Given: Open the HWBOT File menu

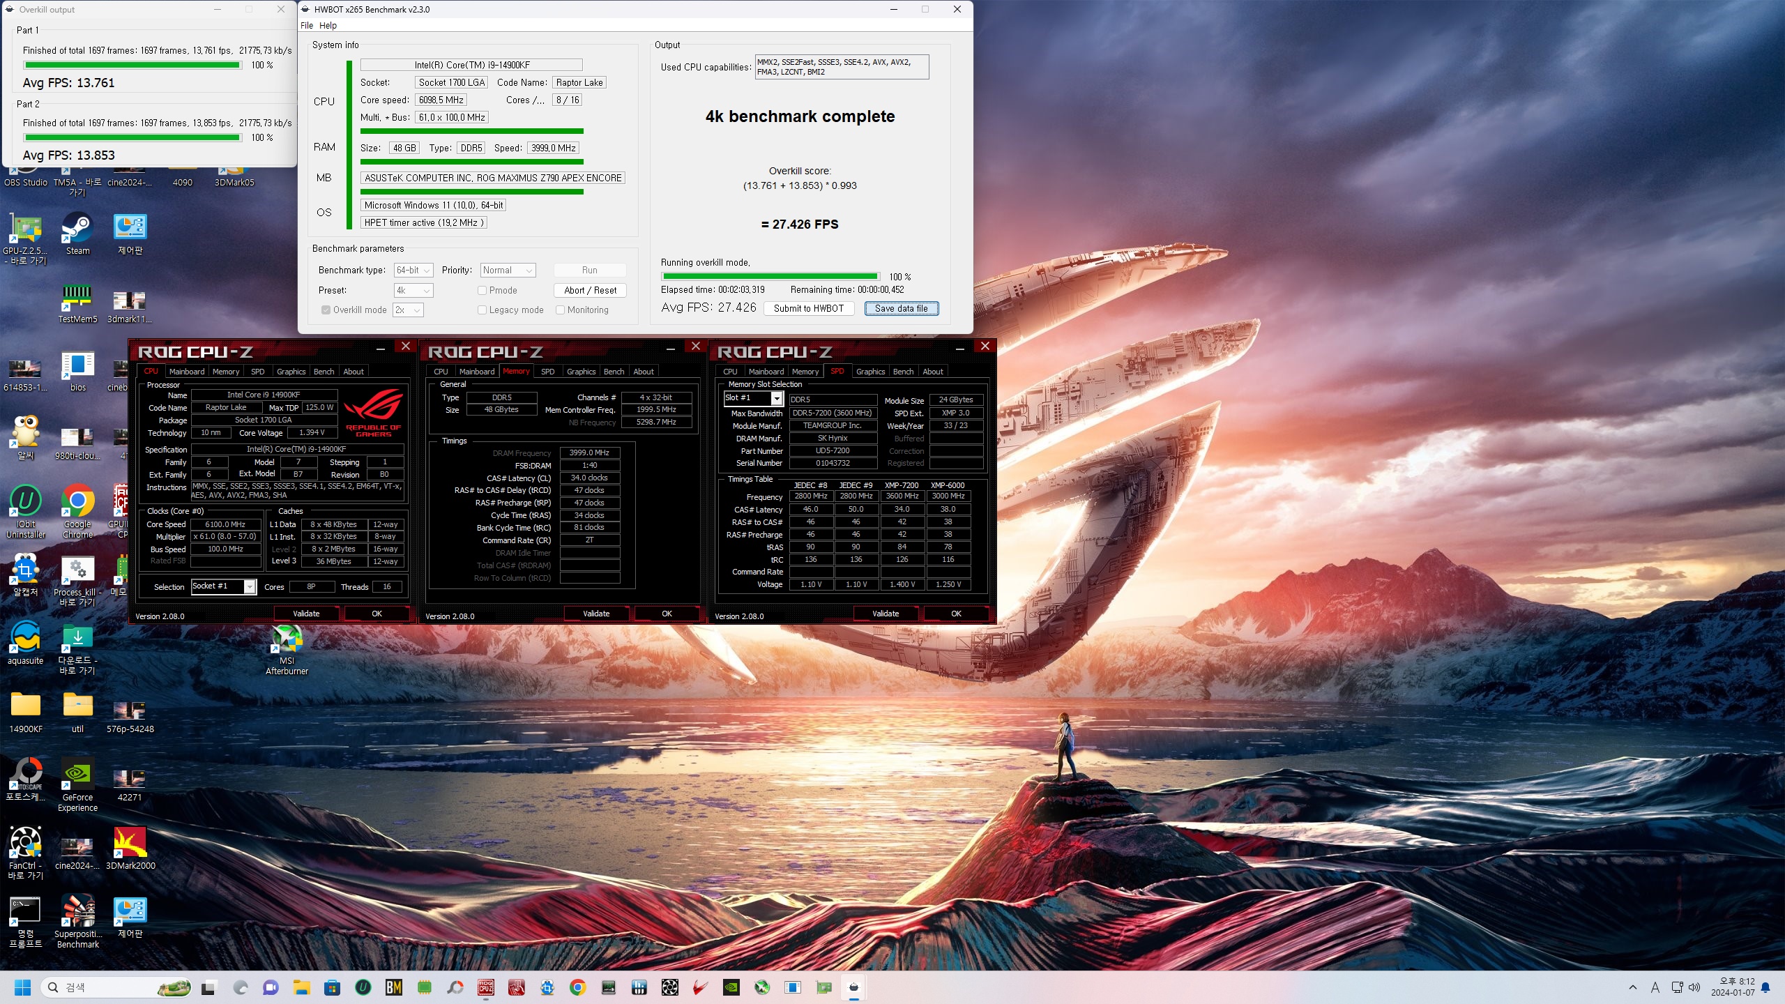Looking at the screenshot, I should [x=307, y=26].
